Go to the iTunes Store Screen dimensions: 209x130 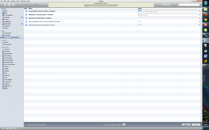8,33
